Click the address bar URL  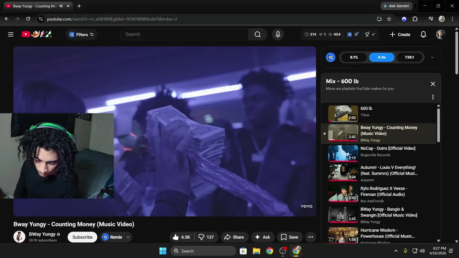click(x=112, y=19)
